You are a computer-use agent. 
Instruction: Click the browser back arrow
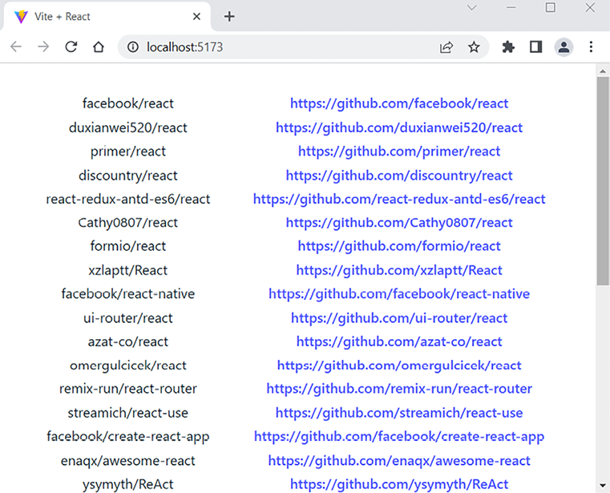coord(16,47)
